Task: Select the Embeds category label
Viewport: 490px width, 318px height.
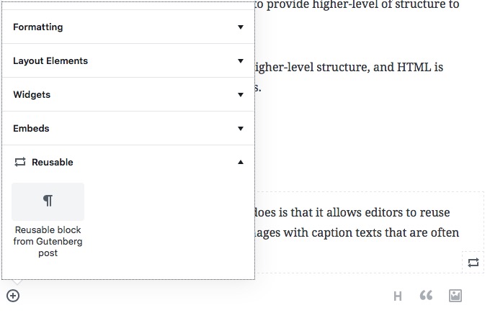Action: (31, 128)
